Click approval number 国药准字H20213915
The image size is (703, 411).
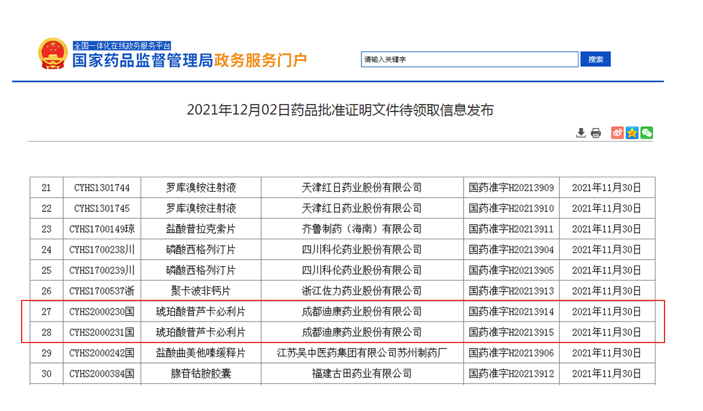coord(511,332)
